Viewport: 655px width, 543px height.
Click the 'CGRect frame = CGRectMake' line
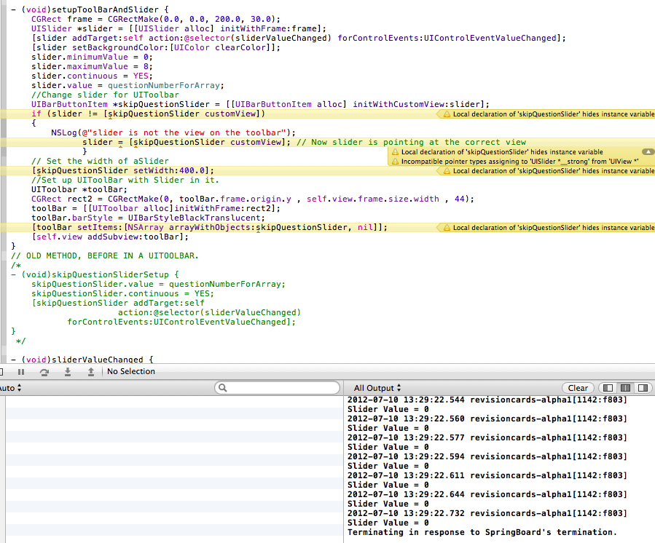[x=155, y=19]
